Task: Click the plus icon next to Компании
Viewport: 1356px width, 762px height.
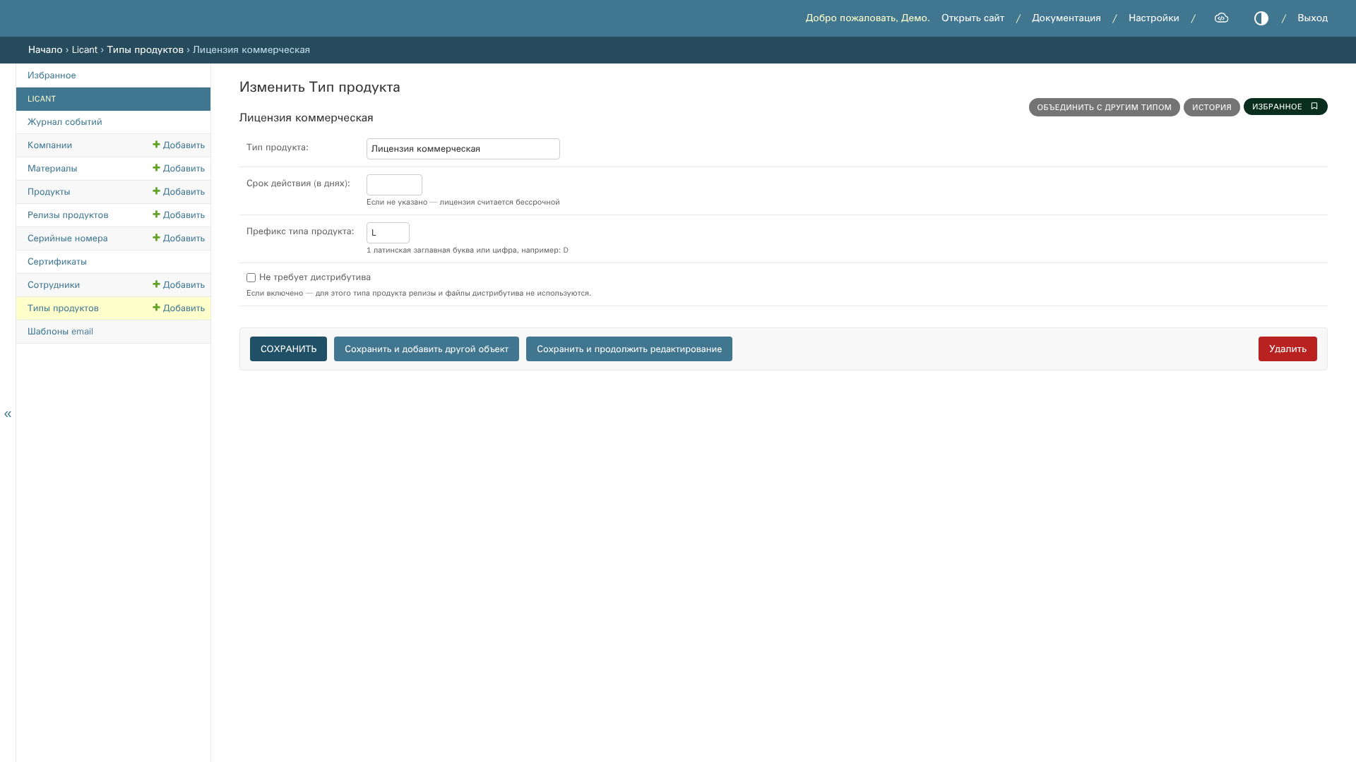Action: pos(156,145)
